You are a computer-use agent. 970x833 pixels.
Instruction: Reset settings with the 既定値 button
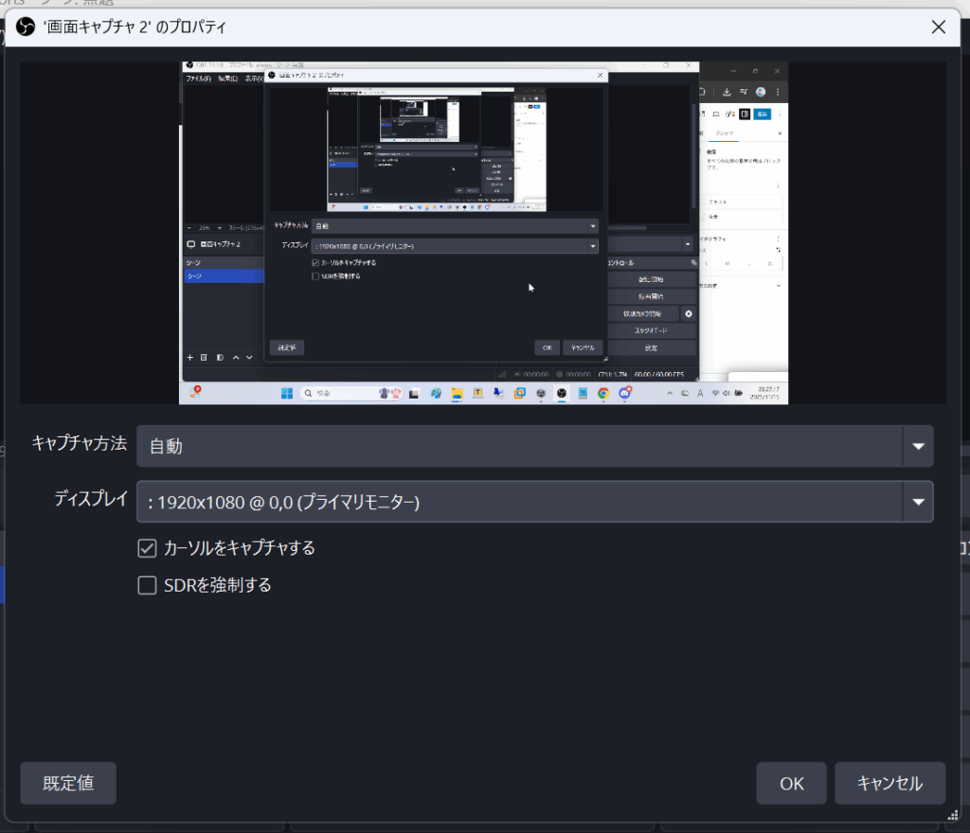pos(68,783)
